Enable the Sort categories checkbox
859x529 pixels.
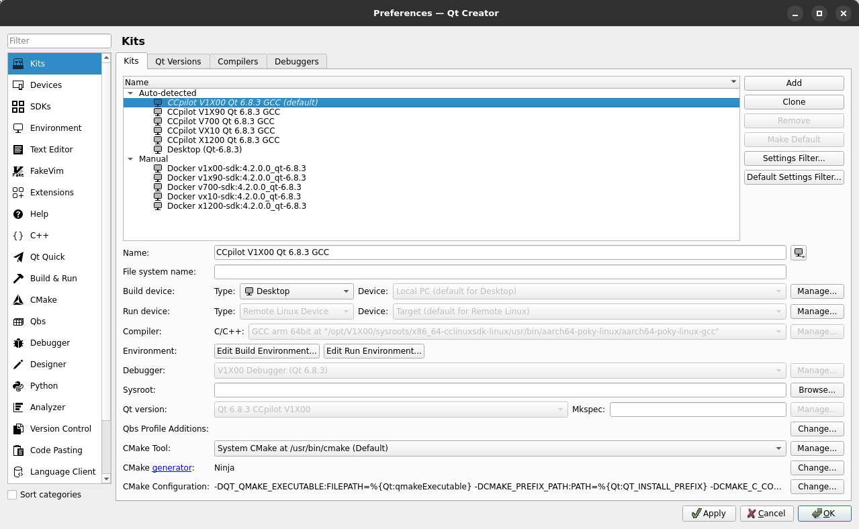12,495
